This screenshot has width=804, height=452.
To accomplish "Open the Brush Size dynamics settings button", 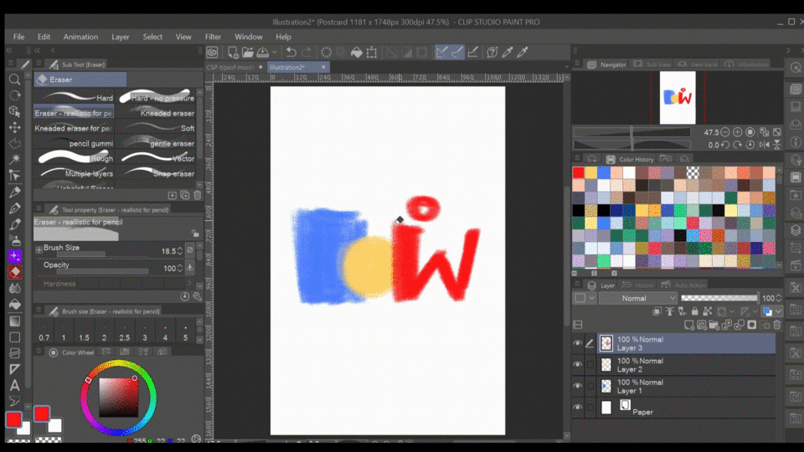I will coord(190,250).
